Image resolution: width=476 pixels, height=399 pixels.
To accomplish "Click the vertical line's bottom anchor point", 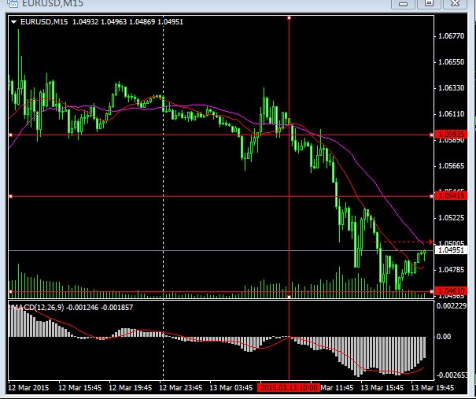I will click(x=289, y=297).
